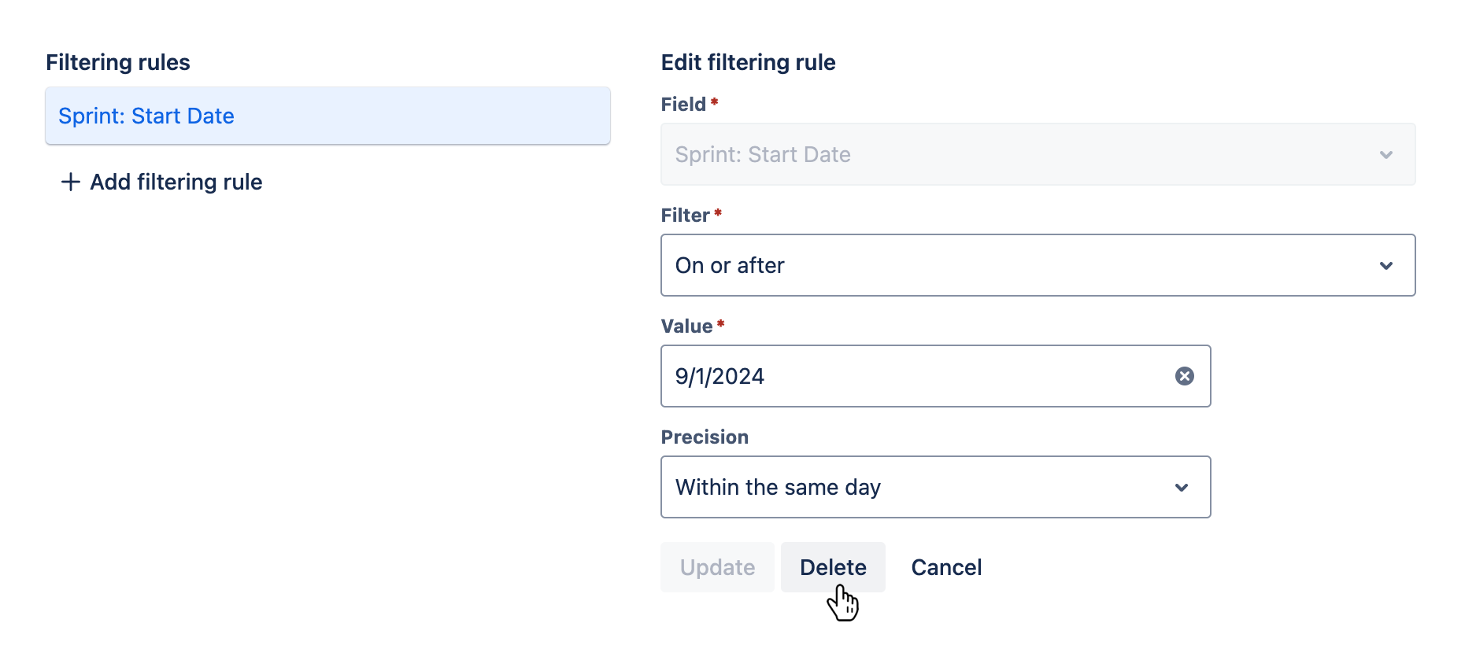Viewport: 1476px width, 649px height.
Task: Open the Precision dropdown Within the same day
Action: pyautogui.click(x=935, y=487)
